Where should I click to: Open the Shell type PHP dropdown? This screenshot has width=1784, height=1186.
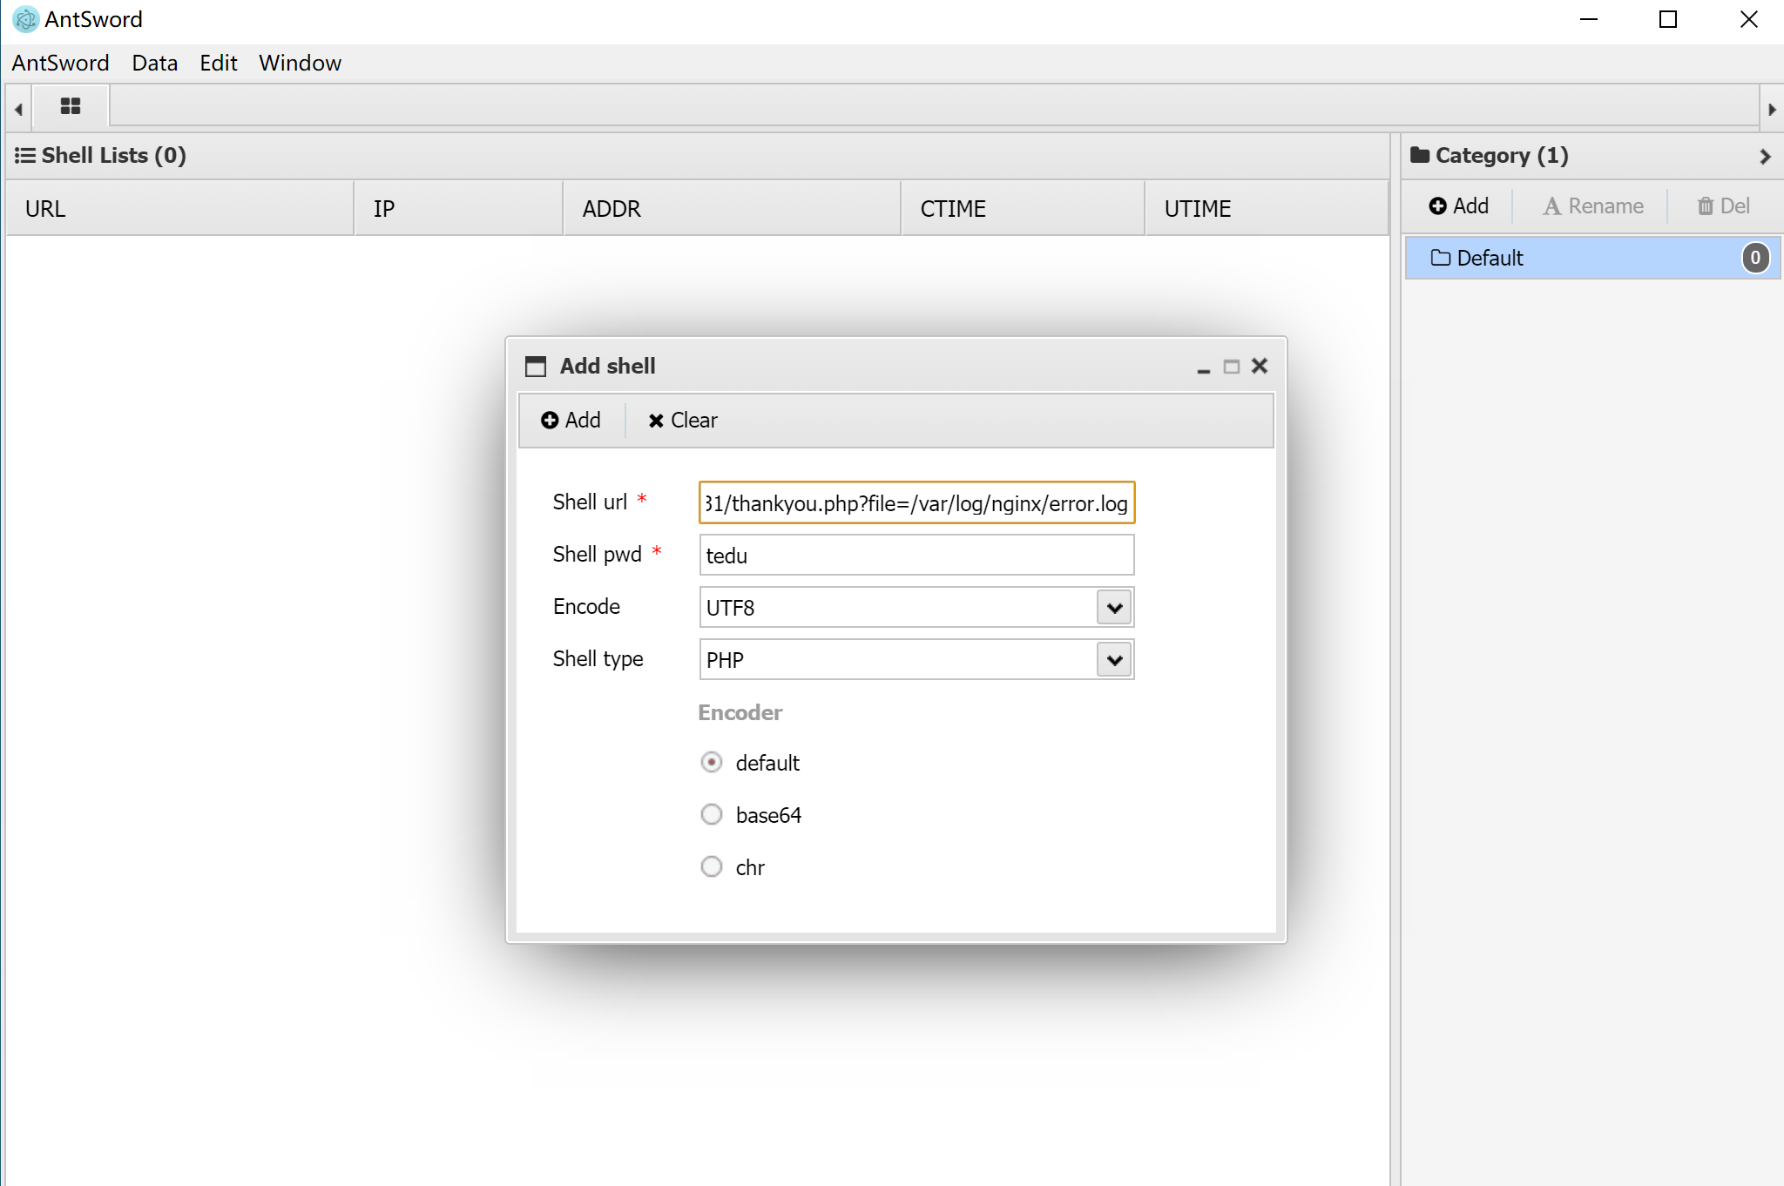tap(1114, 660)
